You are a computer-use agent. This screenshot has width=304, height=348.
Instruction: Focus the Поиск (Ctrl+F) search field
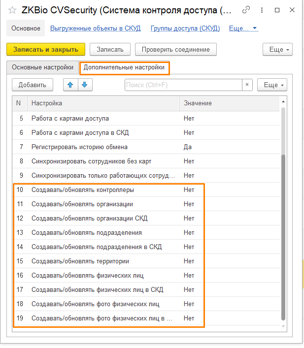[183, 85]
